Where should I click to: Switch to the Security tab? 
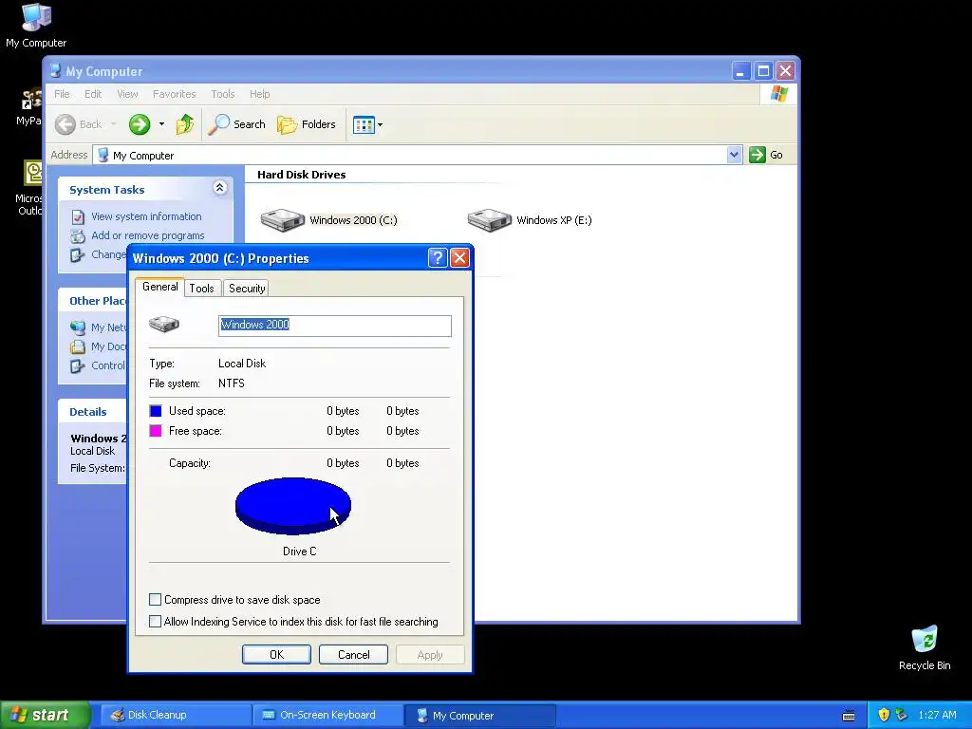(x=247, y=289)
